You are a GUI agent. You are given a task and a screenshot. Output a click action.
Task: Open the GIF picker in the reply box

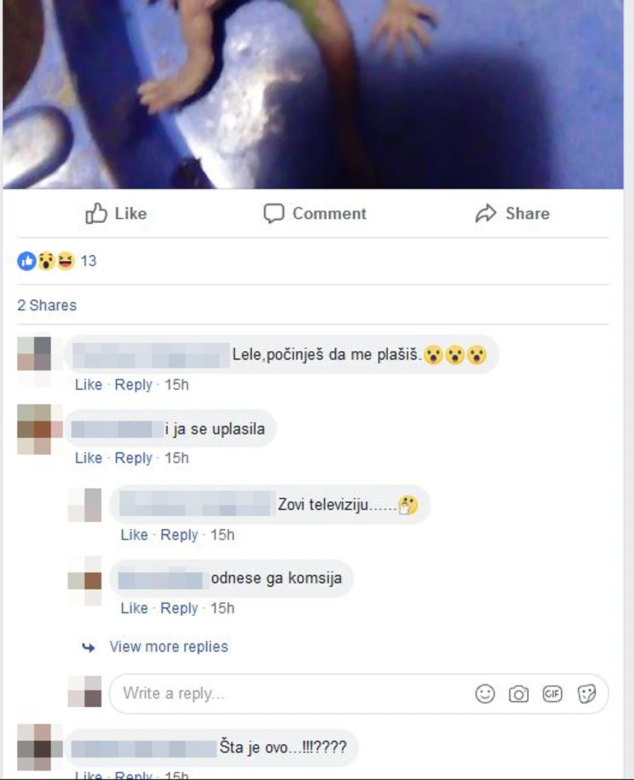click(x=553, y=693)
